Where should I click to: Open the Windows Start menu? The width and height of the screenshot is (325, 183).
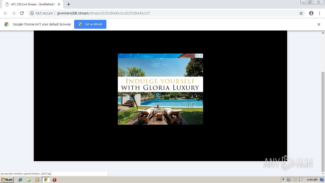tap(7, 180)
